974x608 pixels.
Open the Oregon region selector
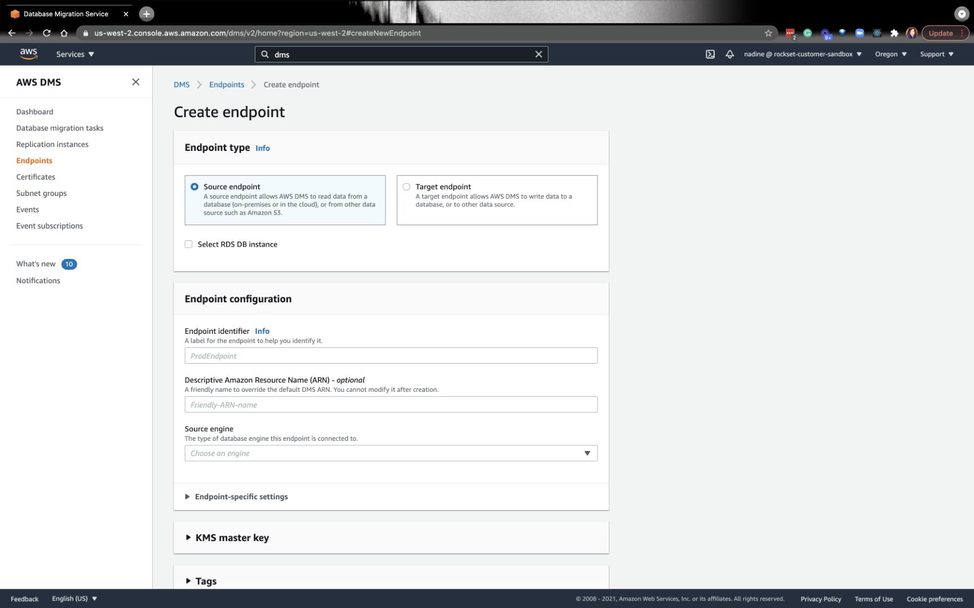[891, 54]
